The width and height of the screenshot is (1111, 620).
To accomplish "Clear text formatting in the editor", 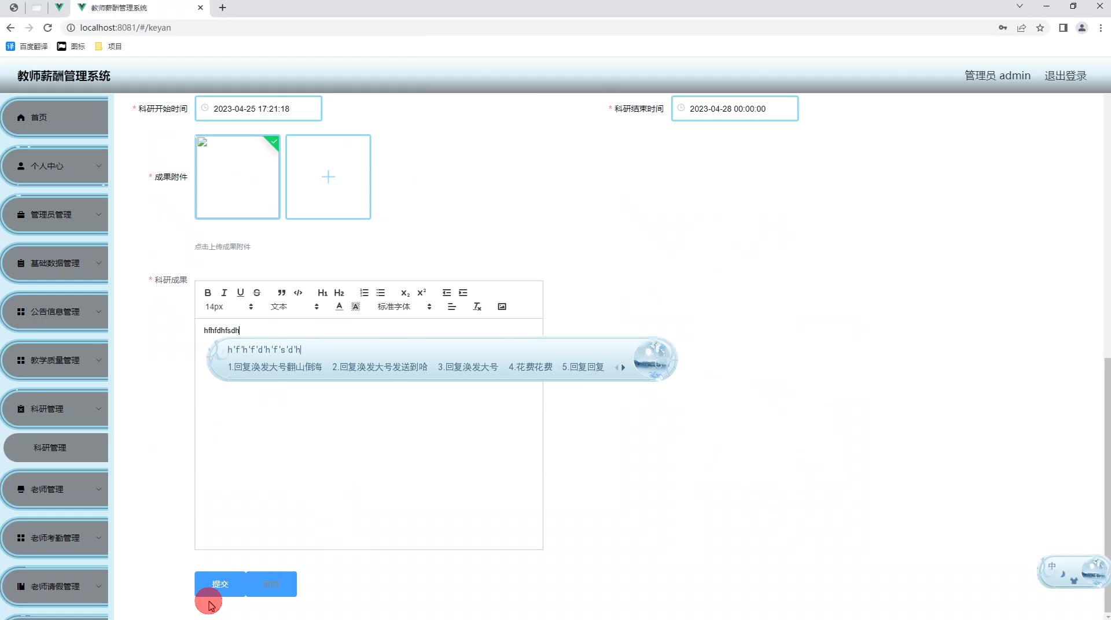I will pyautogui.click(x=477, y=307).
